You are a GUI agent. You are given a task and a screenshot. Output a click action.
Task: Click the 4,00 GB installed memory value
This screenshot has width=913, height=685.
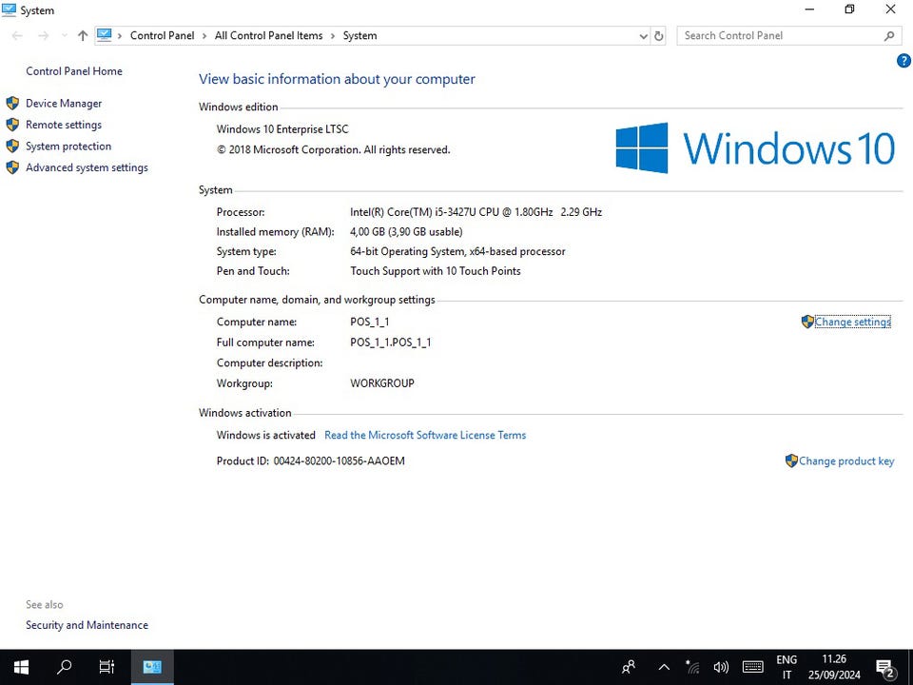(406, 232)
